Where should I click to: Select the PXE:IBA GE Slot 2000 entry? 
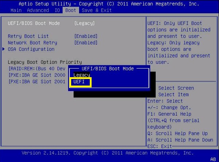tap(37, 75)
